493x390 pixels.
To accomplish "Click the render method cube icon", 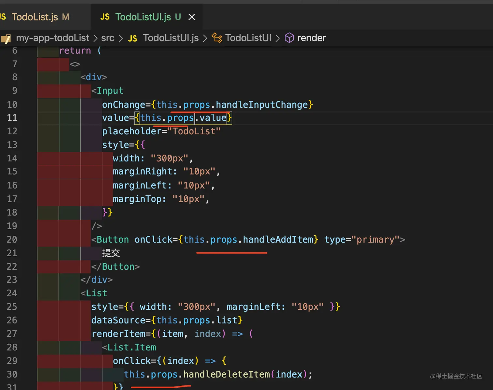I will 289,38.
